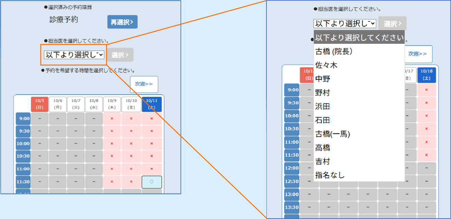Choose 指名なし (no preference) option

pyautogui.click(x=330, y=175)
